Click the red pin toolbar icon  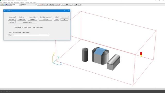[40, 5]
